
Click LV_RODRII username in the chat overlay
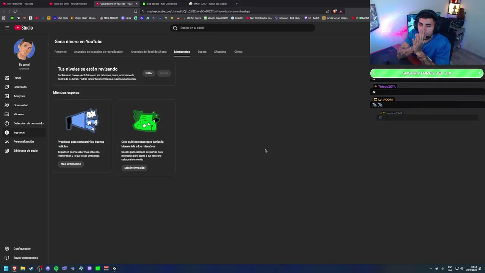click(386, 99)
